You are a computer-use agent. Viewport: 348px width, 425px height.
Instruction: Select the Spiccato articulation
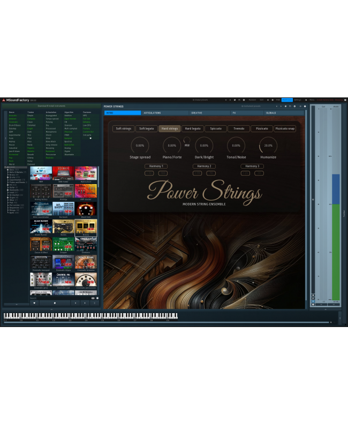click(216, 128)
